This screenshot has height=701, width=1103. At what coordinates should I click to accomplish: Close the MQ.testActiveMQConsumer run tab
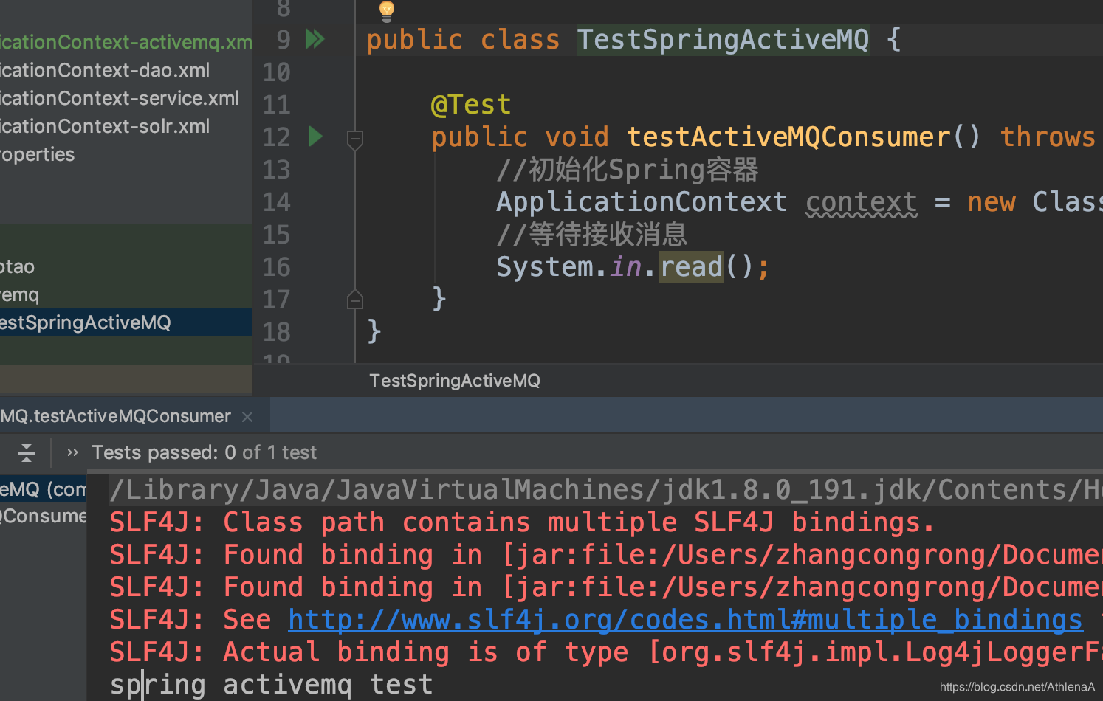[247, 417]
